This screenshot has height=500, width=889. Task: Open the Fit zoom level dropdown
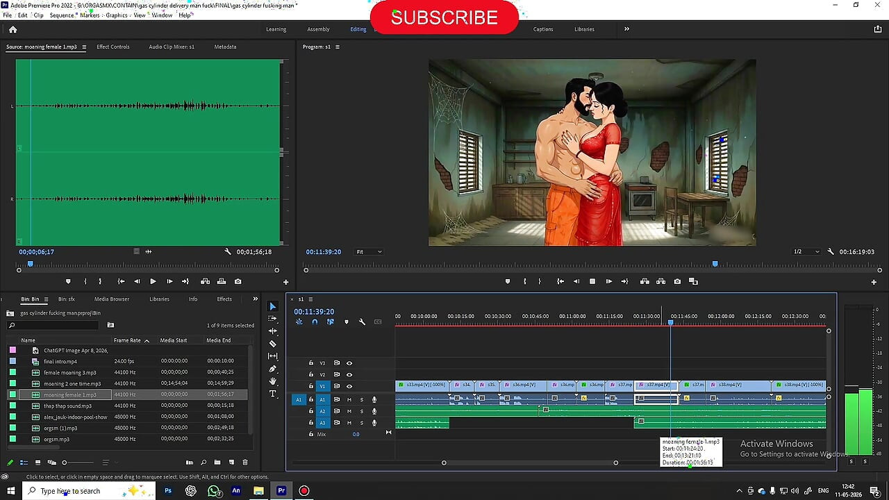(369, 251)
